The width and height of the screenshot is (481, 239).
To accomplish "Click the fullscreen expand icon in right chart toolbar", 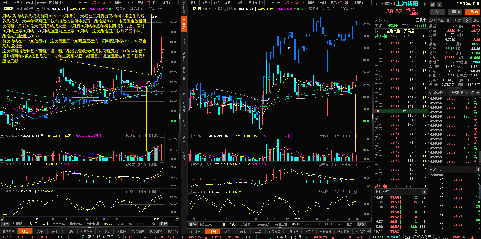I will pyautogui.click(x=369, y=3).
